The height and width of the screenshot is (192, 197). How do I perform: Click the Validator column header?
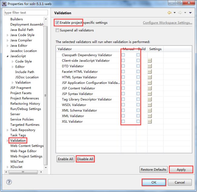(x=88, y=49)
